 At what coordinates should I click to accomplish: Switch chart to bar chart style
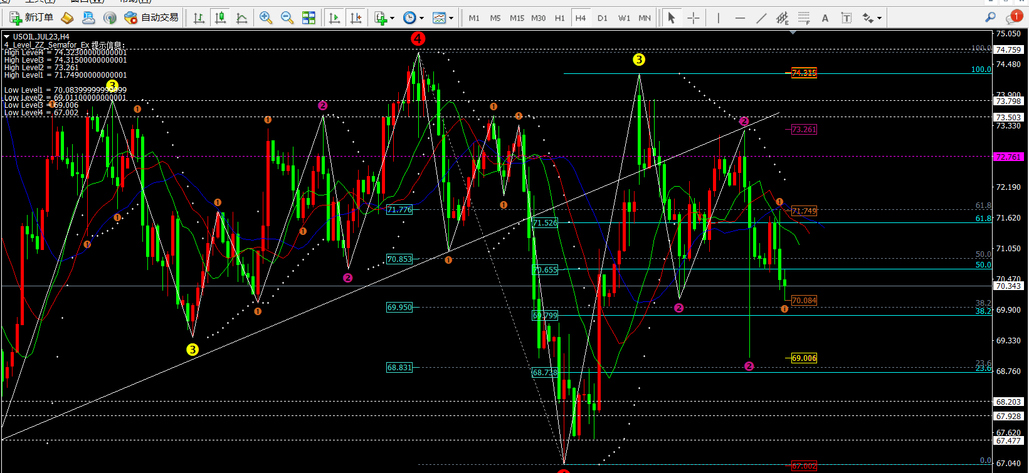[199, 18]
